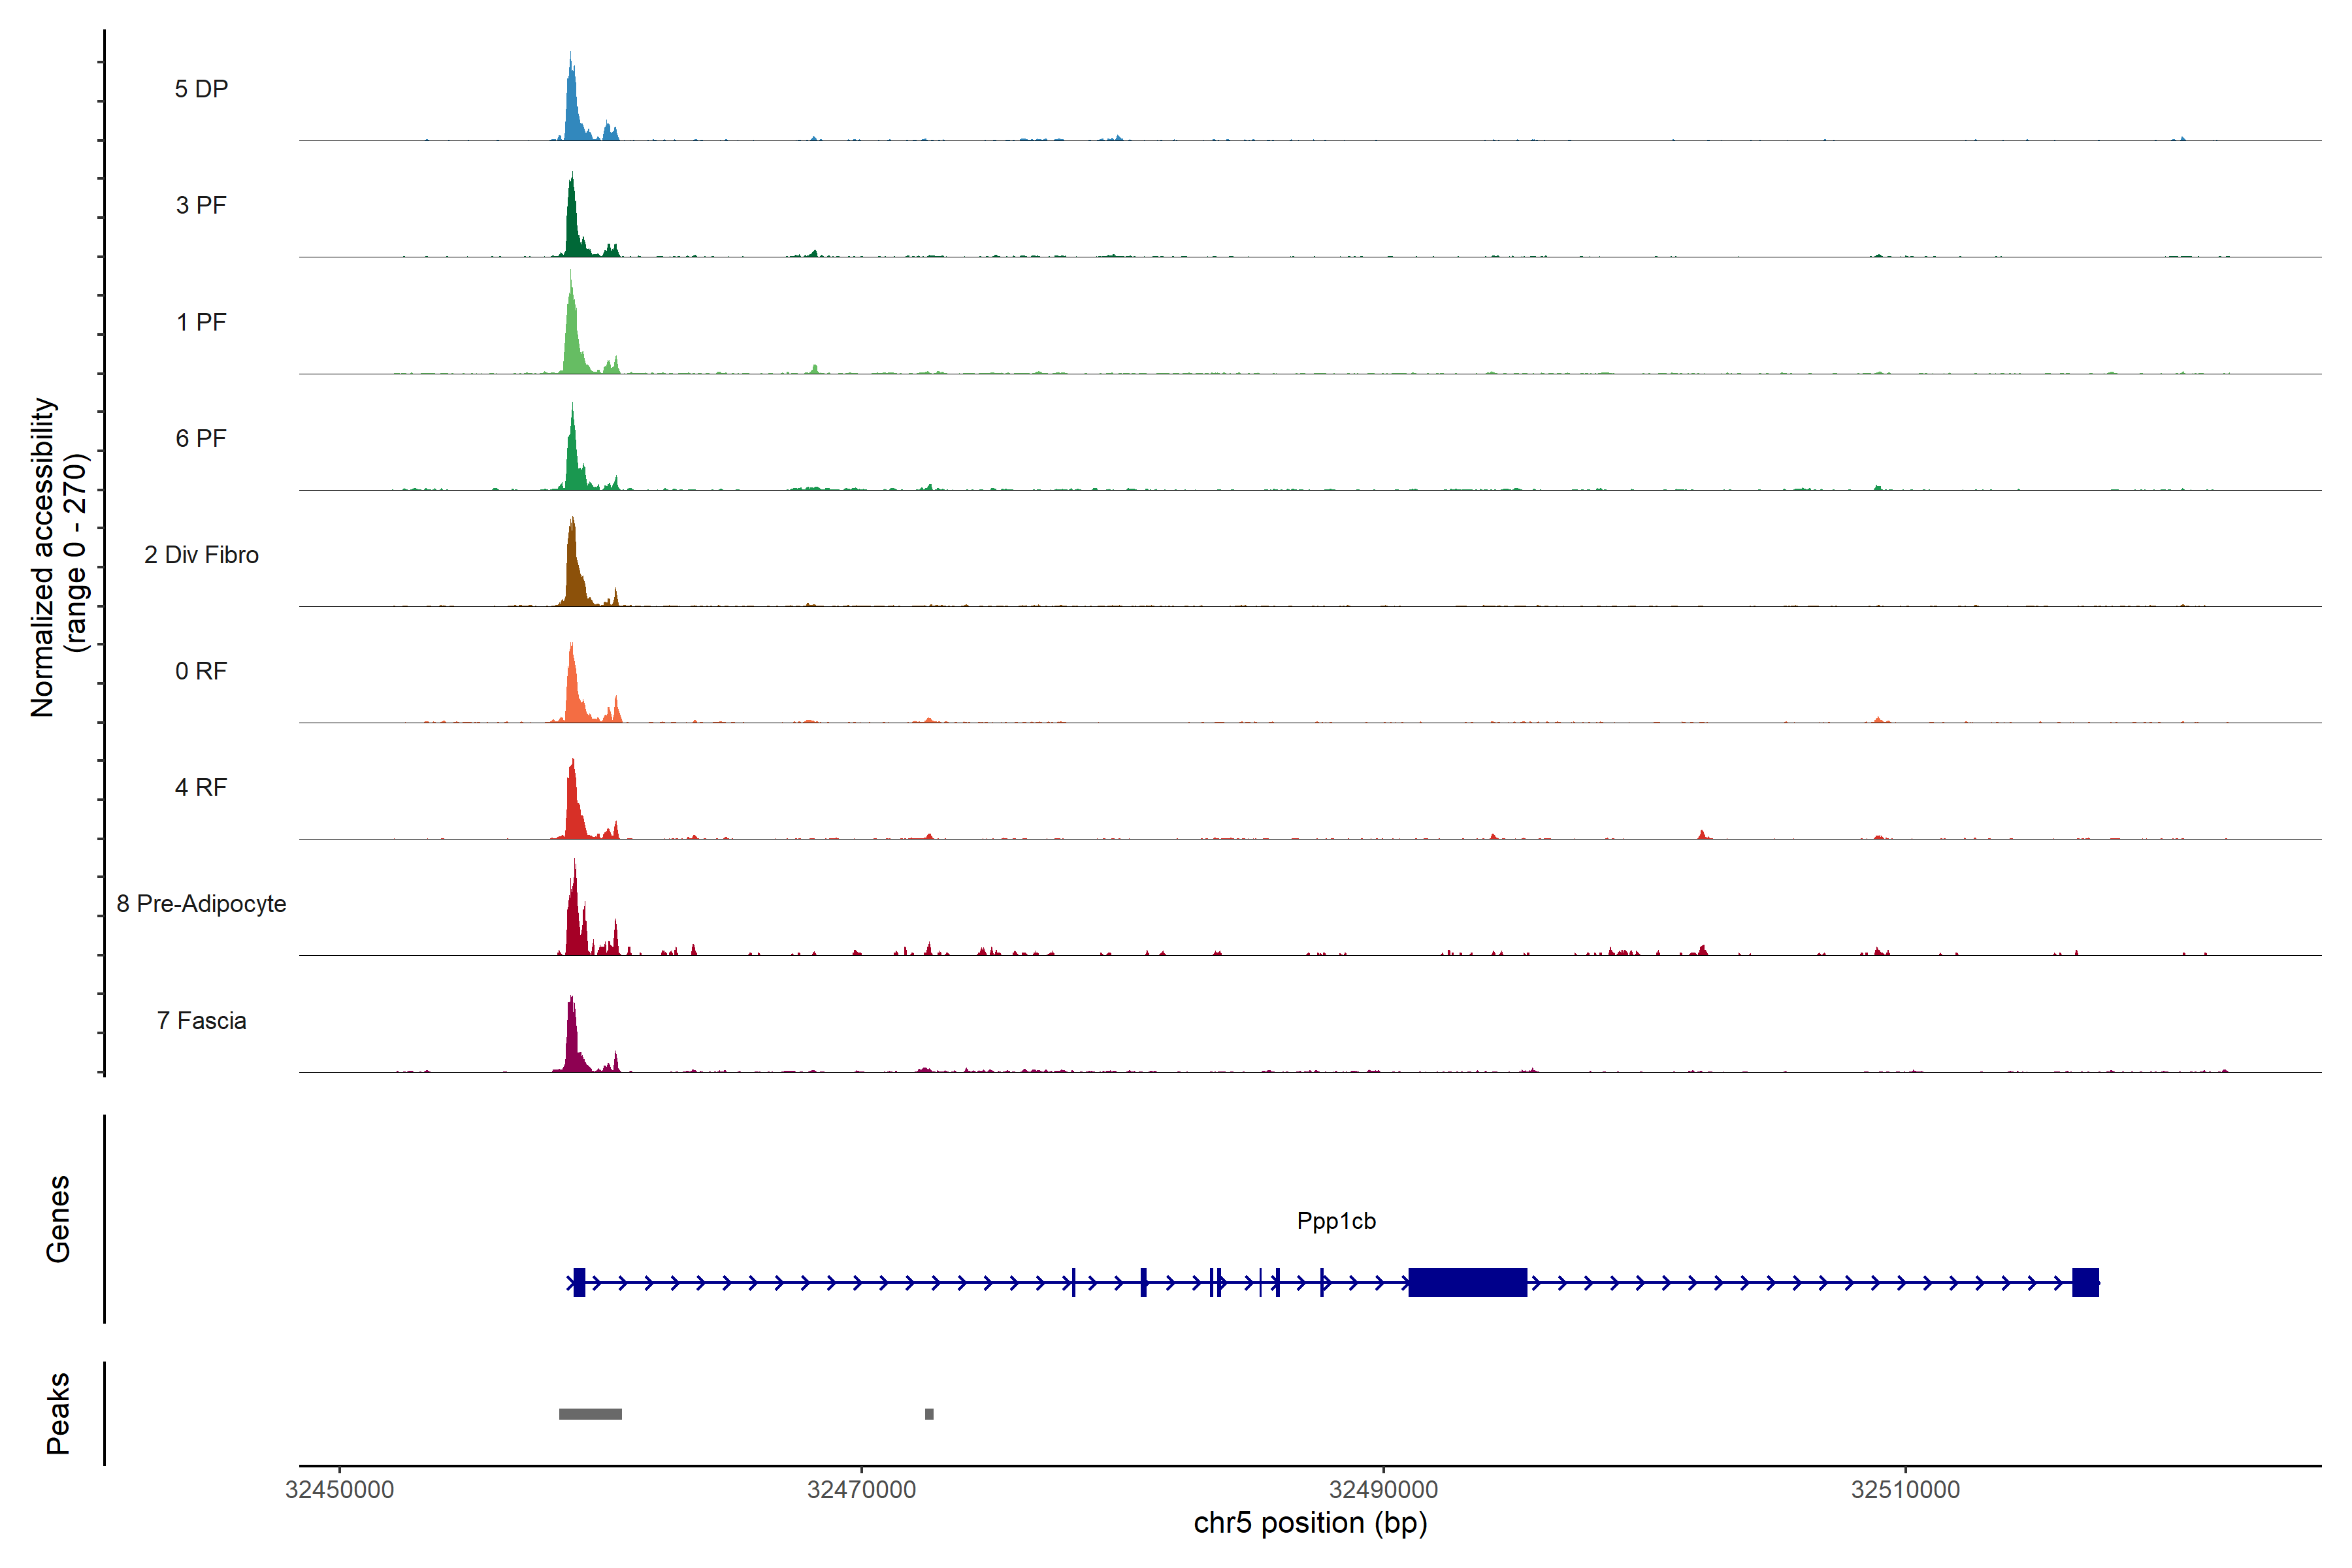Select the 0 RF track label
2352x1568 pixels.
pyautogui.click(x=201, y=671)
